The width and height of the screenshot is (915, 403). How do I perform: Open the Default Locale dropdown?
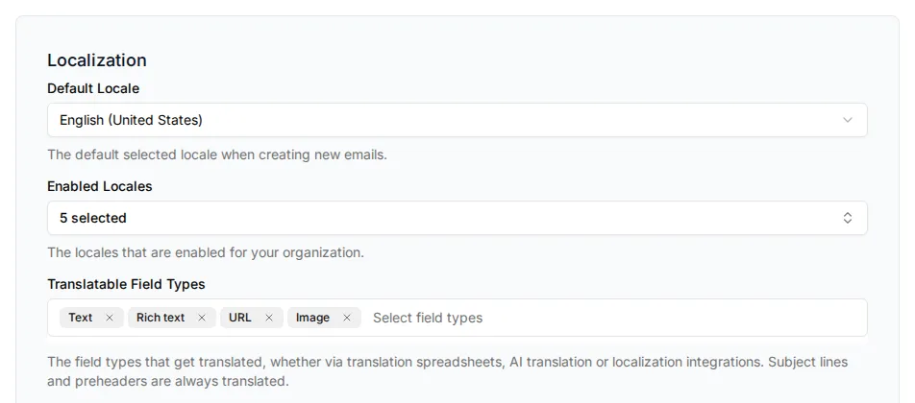(457, 120)
